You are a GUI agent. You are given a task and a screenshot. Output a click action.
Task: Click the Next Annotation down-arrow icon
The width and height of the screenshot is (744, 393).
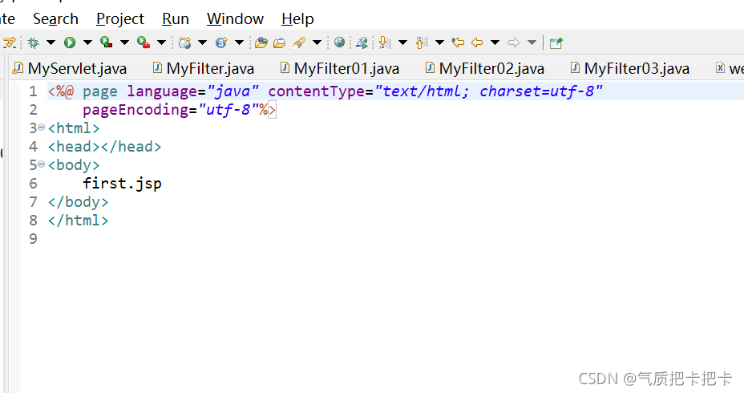[x=385, y=43]
